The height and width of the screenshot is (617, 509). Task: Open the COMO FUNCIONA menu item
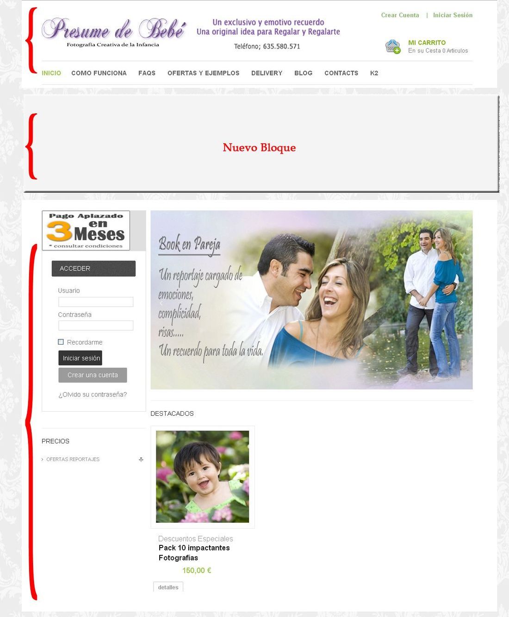tap(99, 73)
